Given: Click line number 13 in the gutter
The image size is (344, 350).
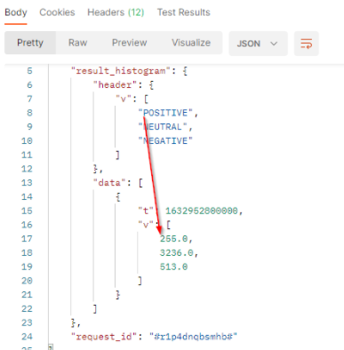Looking at the screenshot, I should [x=27, y=183].
